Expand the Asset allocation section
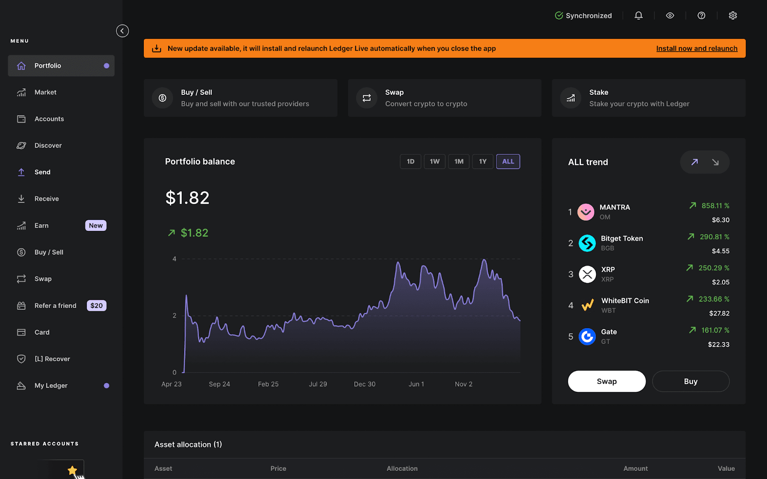This screenshot has width=767, height=479. [x=188, y=445]
